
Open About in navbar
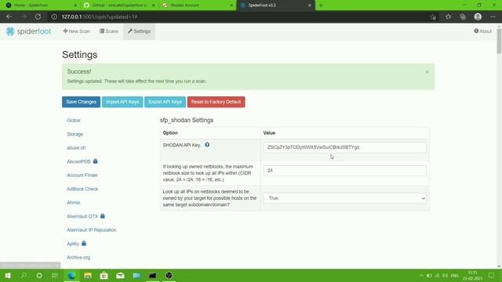pyautogui.click(x=483, y=31)
